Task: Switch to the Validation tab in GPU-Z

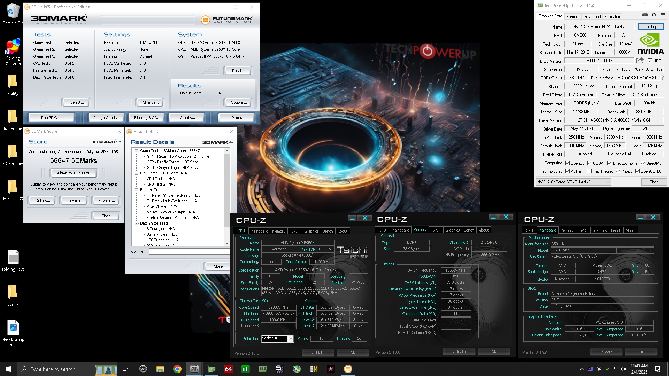Action: click(613, 16)
